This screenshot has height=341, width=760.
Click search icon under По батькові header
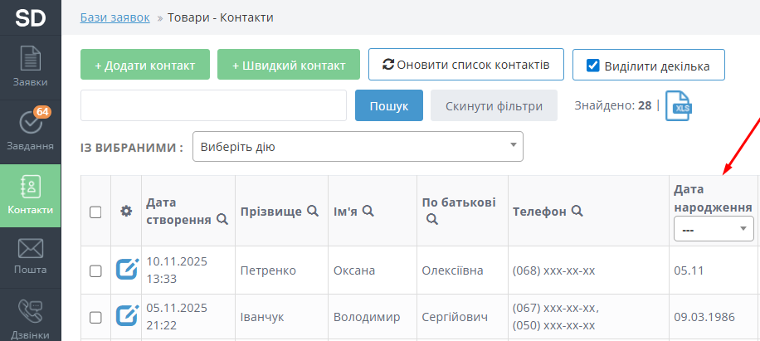click(431, 220)
